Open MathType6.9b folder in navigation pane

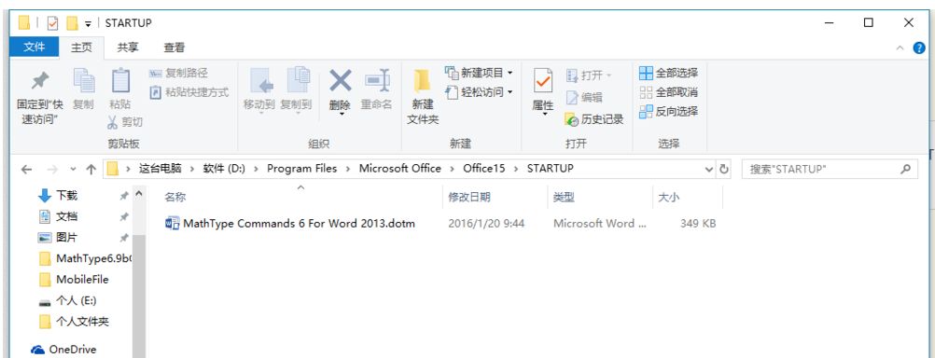84,258
